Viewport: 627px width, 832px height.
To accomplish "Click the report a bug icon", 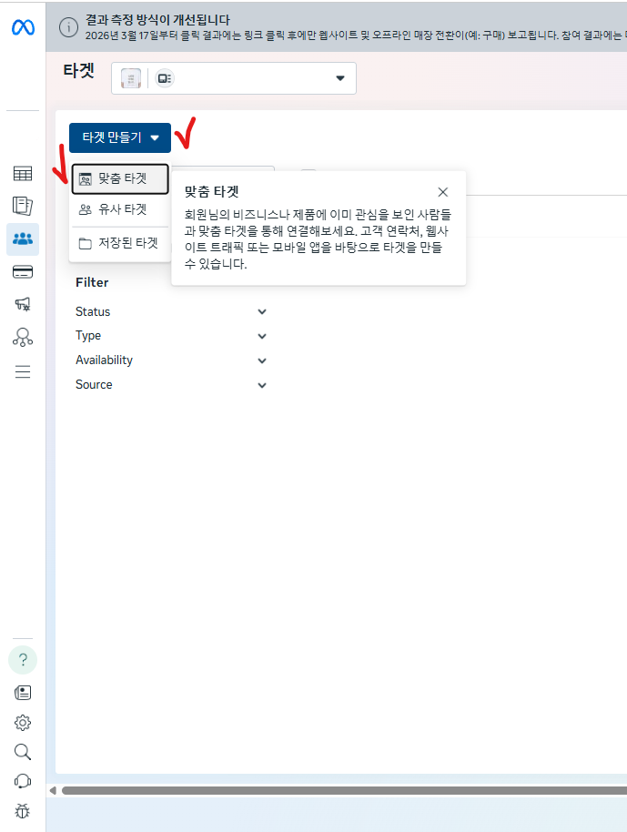I will click(22, 811).
